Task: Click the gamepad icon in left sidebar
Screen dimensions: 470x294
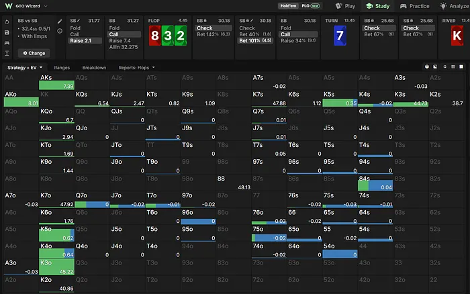Action: coord(7,43)
